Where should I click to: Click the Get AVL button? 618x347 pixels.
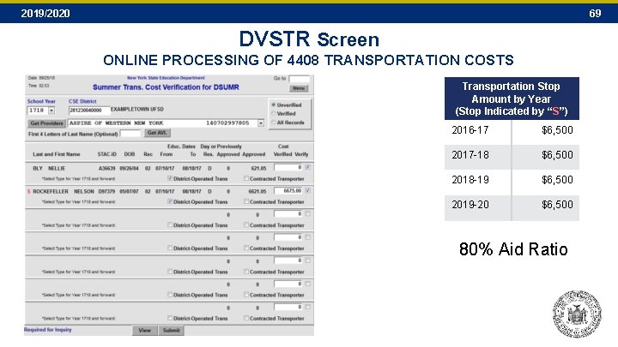click(x=157, y=133)
